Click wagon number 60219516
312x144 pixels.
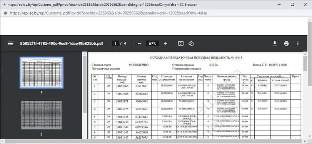pyautogui.click(x=142, y=127)
